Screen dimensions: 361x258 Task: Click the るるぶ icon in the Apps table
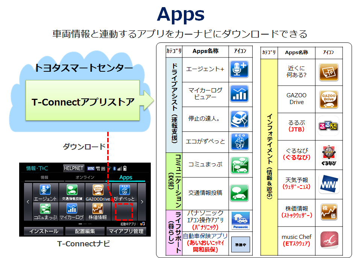[x=329, y=126]
